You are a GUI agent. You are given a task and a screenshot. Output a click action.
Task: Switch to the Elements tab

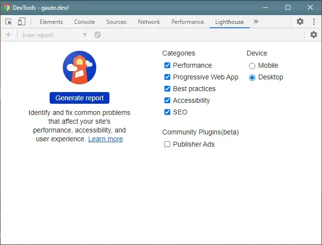click(x=52, y=22)
